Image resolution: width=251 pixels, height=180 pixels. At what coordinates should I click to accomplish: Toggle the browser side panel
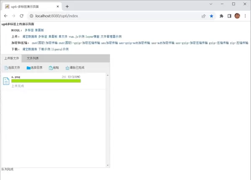pos(229,16)
